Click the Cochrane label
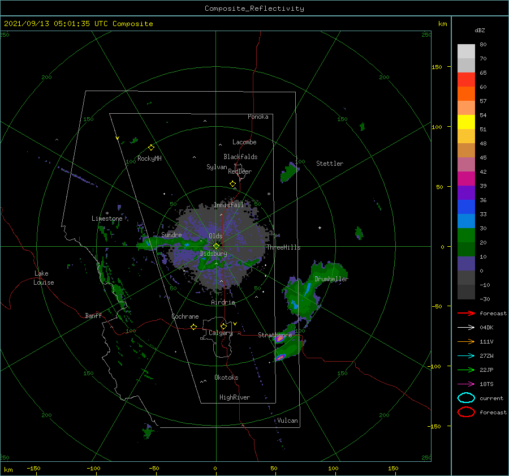The height and width of the screenshot is (476, 509). pyautogui.click(x=185, y=316)
